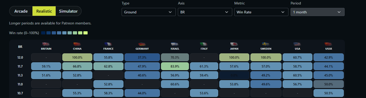The image size is (366, 98).
Task: Click the France flag icon
Action: (108, 44)
